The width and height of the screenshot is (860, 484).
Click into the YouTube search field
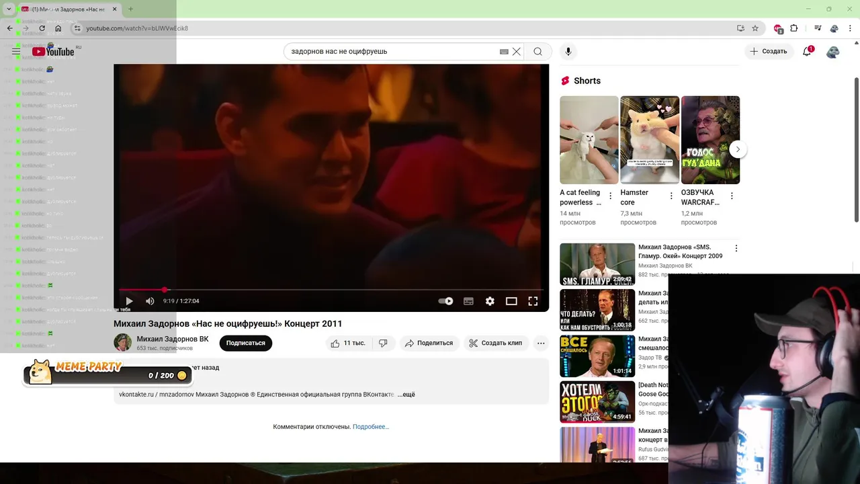393,51
